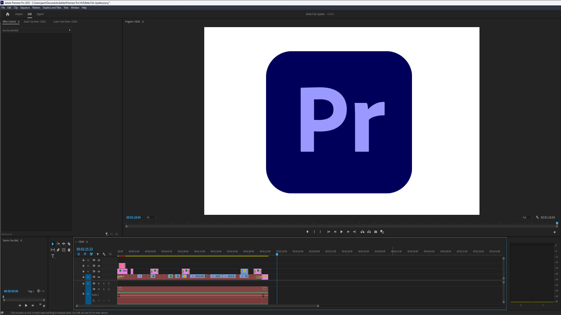Toggle track output eye for V2

[99, 271]
